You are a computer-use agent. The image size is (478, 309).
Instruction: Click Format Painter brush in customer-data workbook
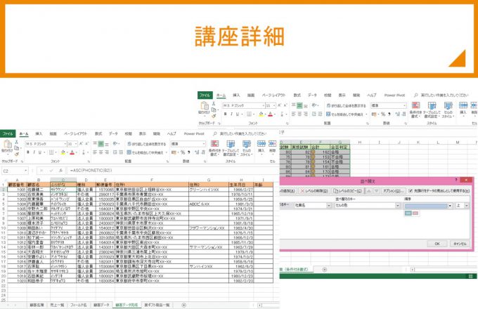(16, 154)
